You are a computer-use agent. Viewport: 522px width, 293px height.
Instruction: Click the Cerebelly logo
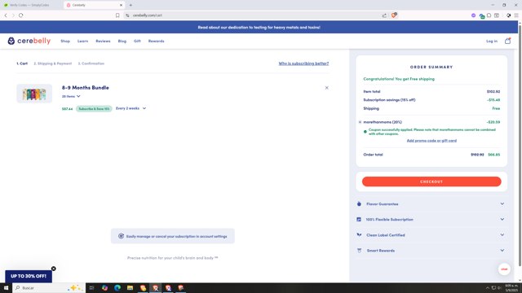tap(29, 41)
